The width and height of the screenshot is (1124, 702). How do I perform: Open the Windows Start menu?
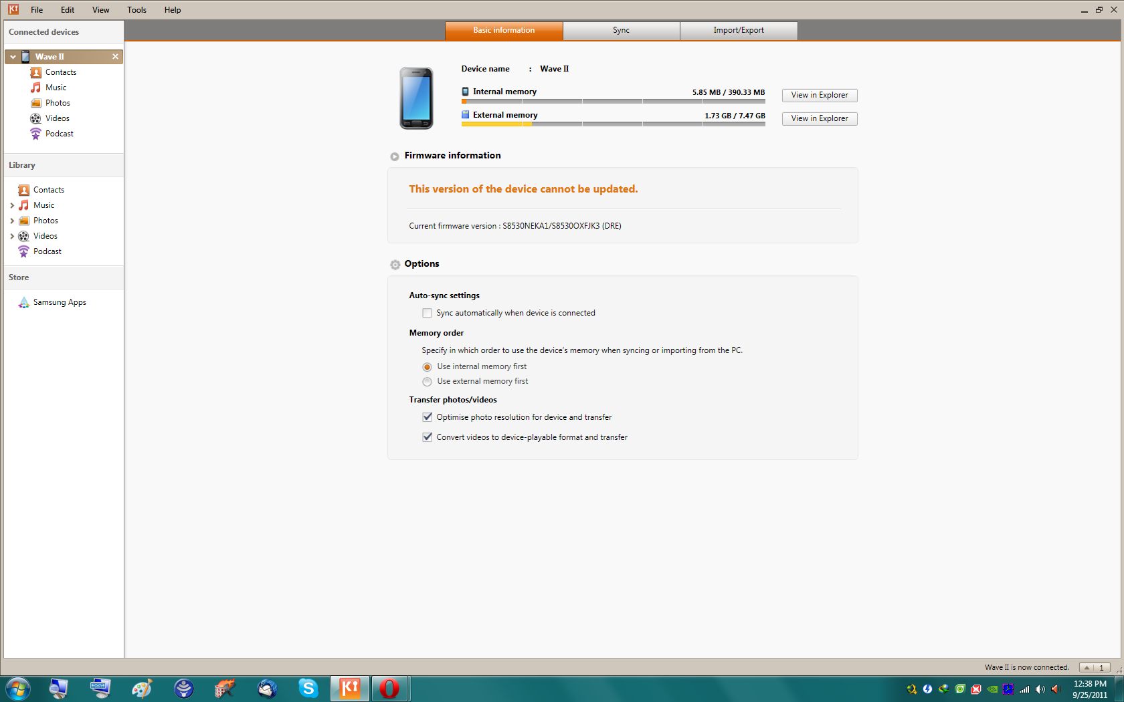18,689
